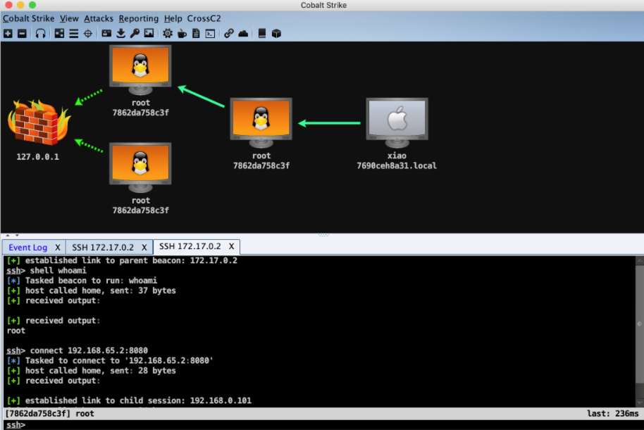This screenshot has height=430, width=644.
Task: Close the active SSH 172.17.0.2 tab
Action: [x=232, y=246]
